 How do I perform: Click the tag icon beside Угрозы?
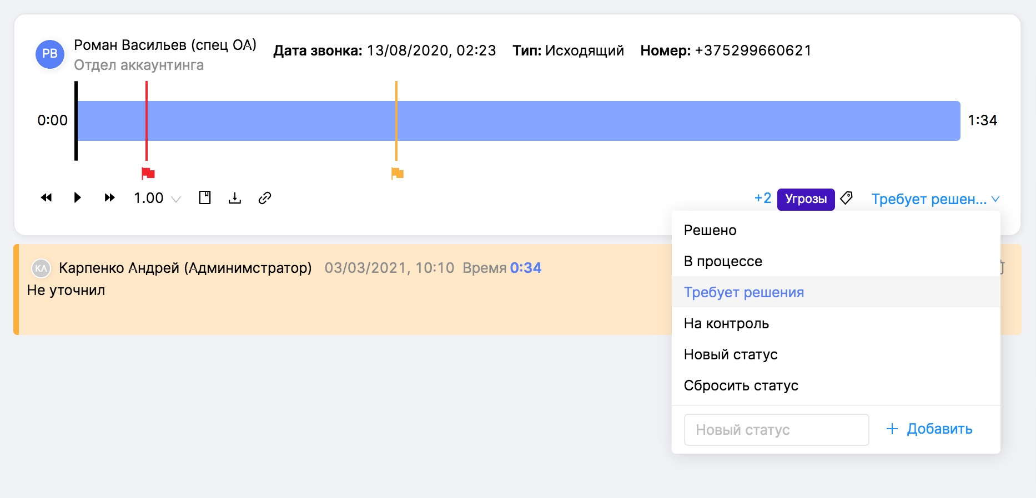846,198
